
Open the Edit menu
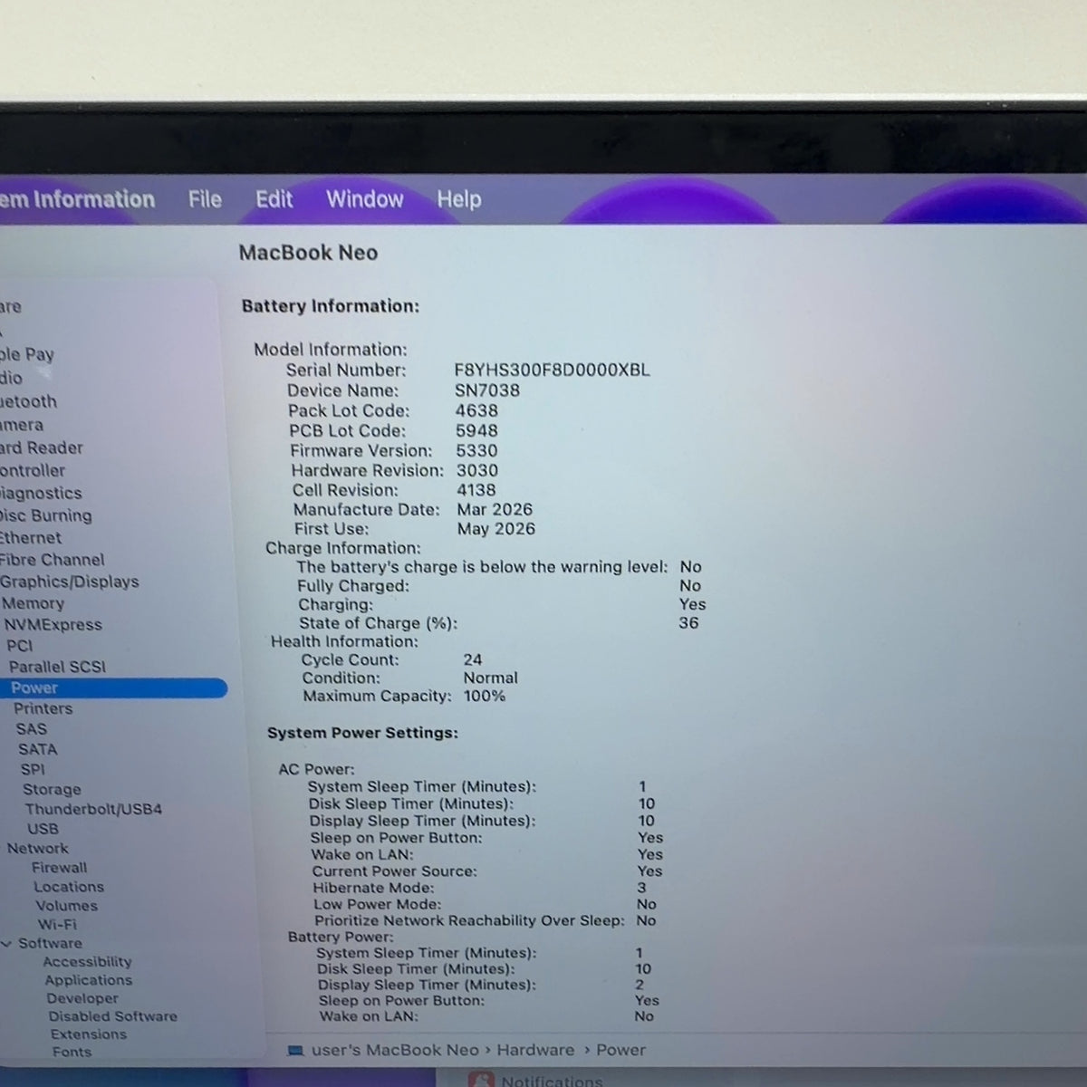tap(274, 199)
